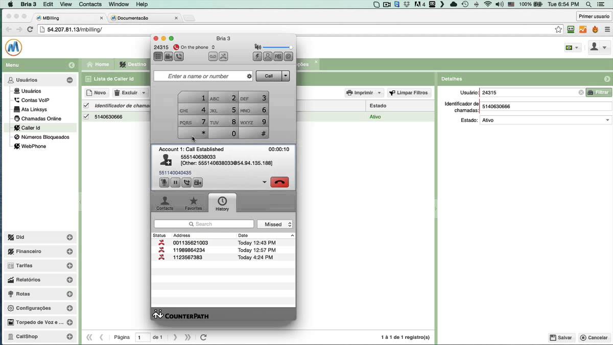This screenshot has width=613, height=345.
Task: Open the language flag dropdown
Action: 572,47
